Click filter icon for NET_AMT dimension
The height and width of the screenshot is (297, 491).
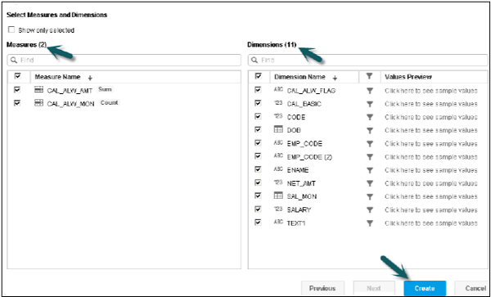pos(370,183)
